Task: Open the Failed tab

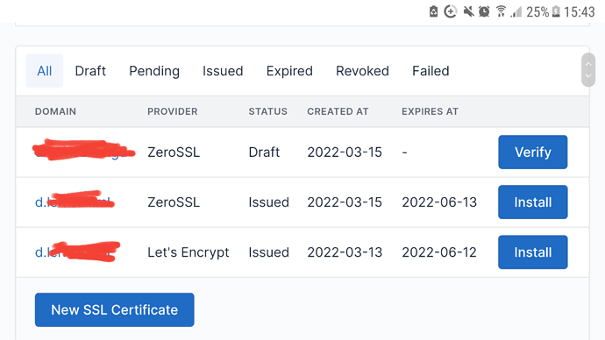Action: click(x=431, y=71)
